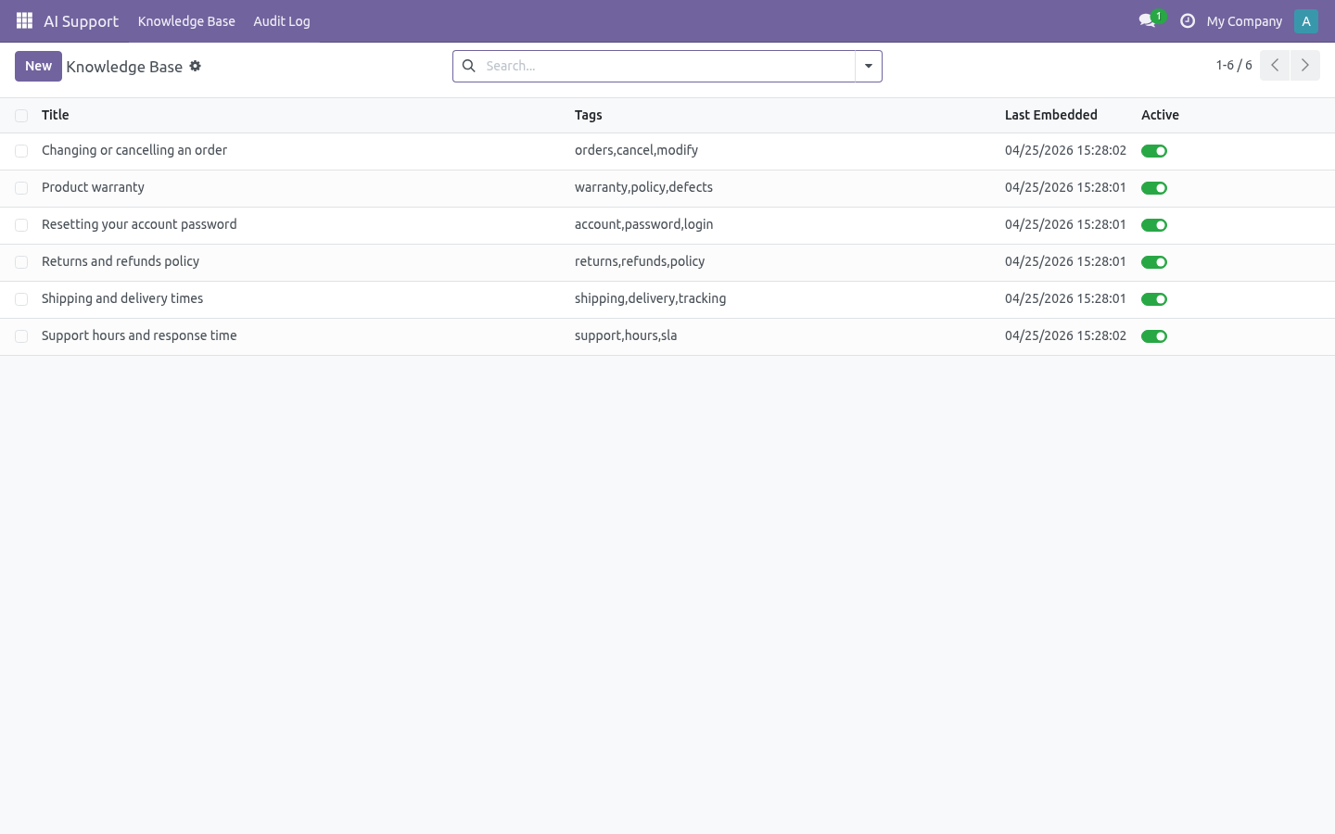The width and height of the screenshot is (1335, 834).
Task: Open the My Company switcher
Action: pyautogui.click(x=1244, y=21)
